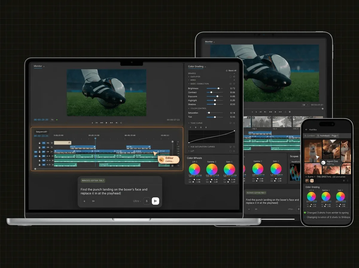Click the Lift color wheel on the laptop
The width and height of the screenshot is (359, 268).
(194, 170)
